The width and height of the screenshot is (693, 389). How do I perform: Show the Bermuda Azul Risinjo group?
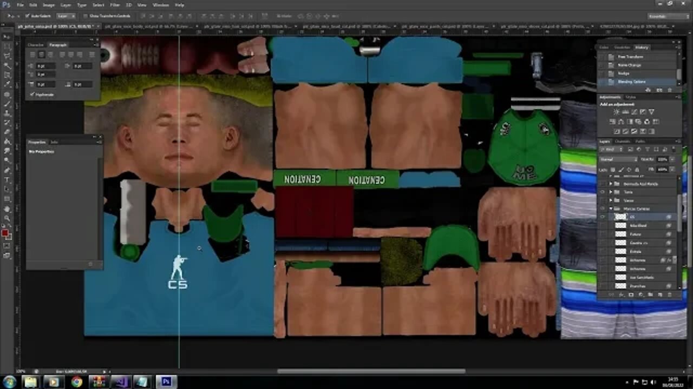603,184
